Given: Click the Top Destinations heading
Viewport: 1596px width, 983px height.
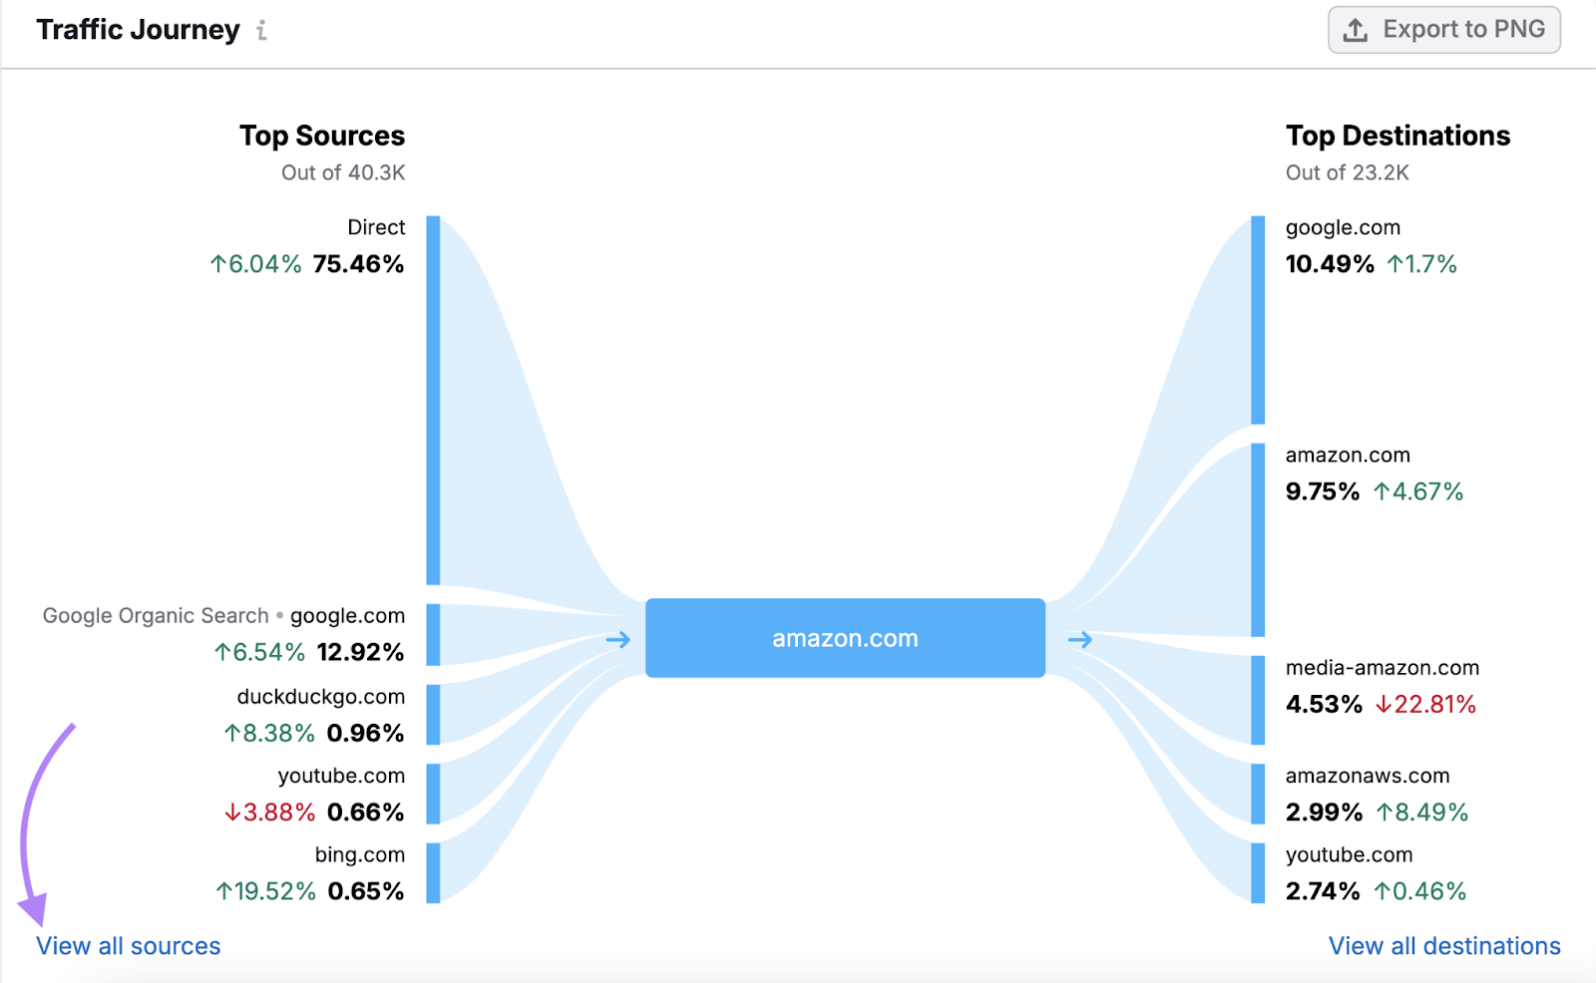Looking at the screenshot, I should tap(1397, 136).
